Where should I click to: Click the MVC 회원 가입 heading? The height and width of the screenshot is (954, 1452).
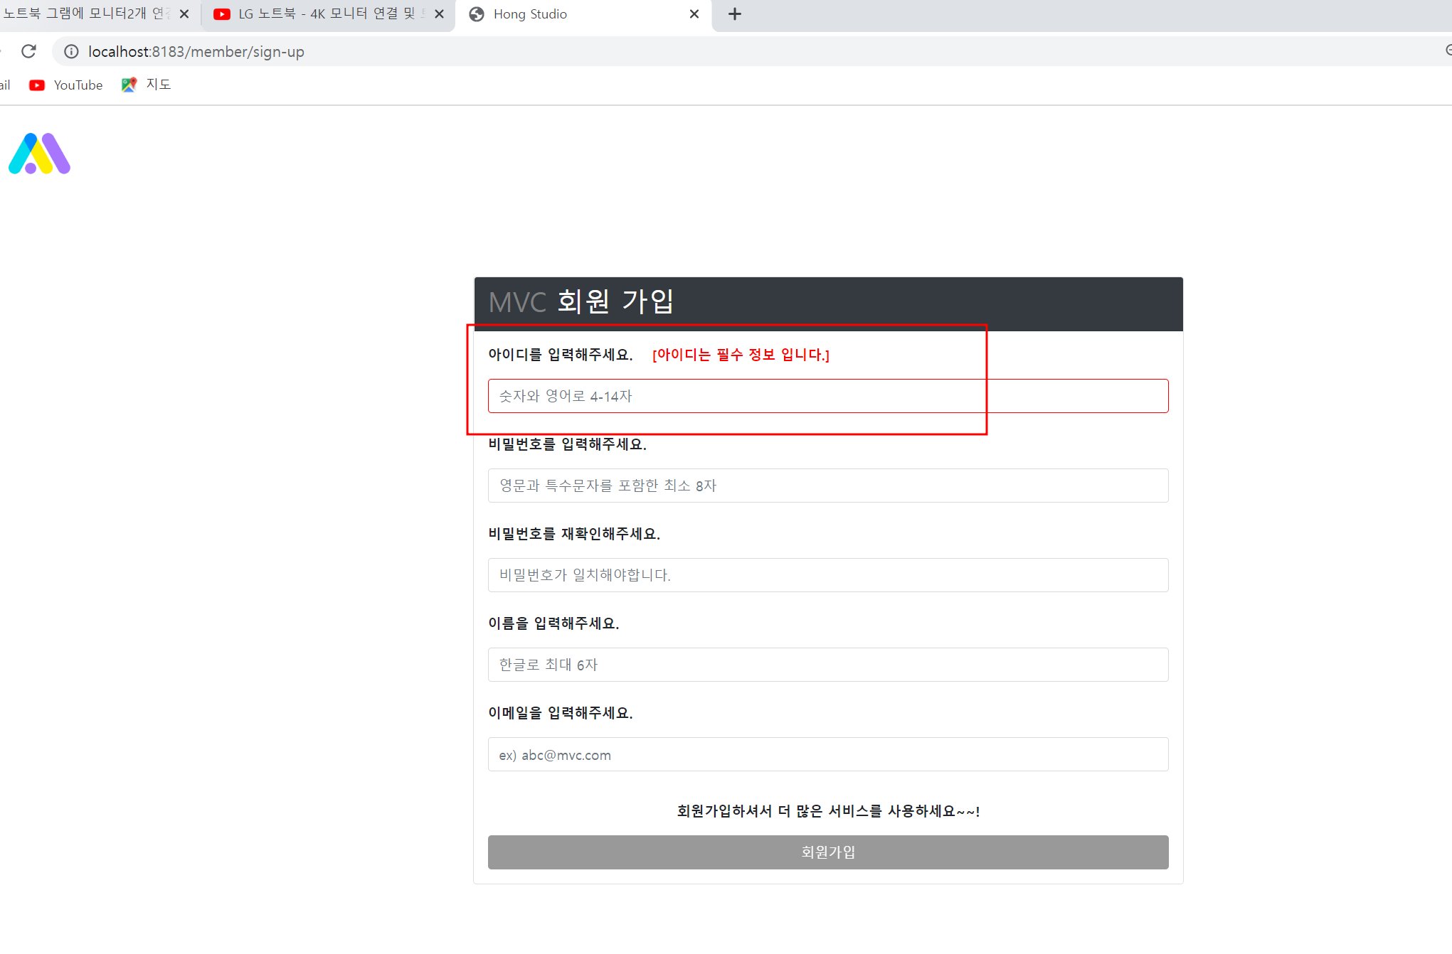581,301
